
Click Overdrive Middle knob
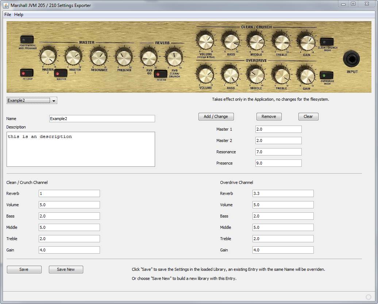(x=256, y=75)
